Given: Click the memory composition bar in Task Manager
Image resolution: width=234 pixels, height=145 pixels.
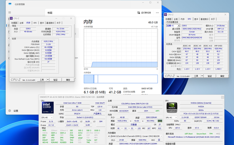Looking at the screenshot, I should (x=121, y=79).
